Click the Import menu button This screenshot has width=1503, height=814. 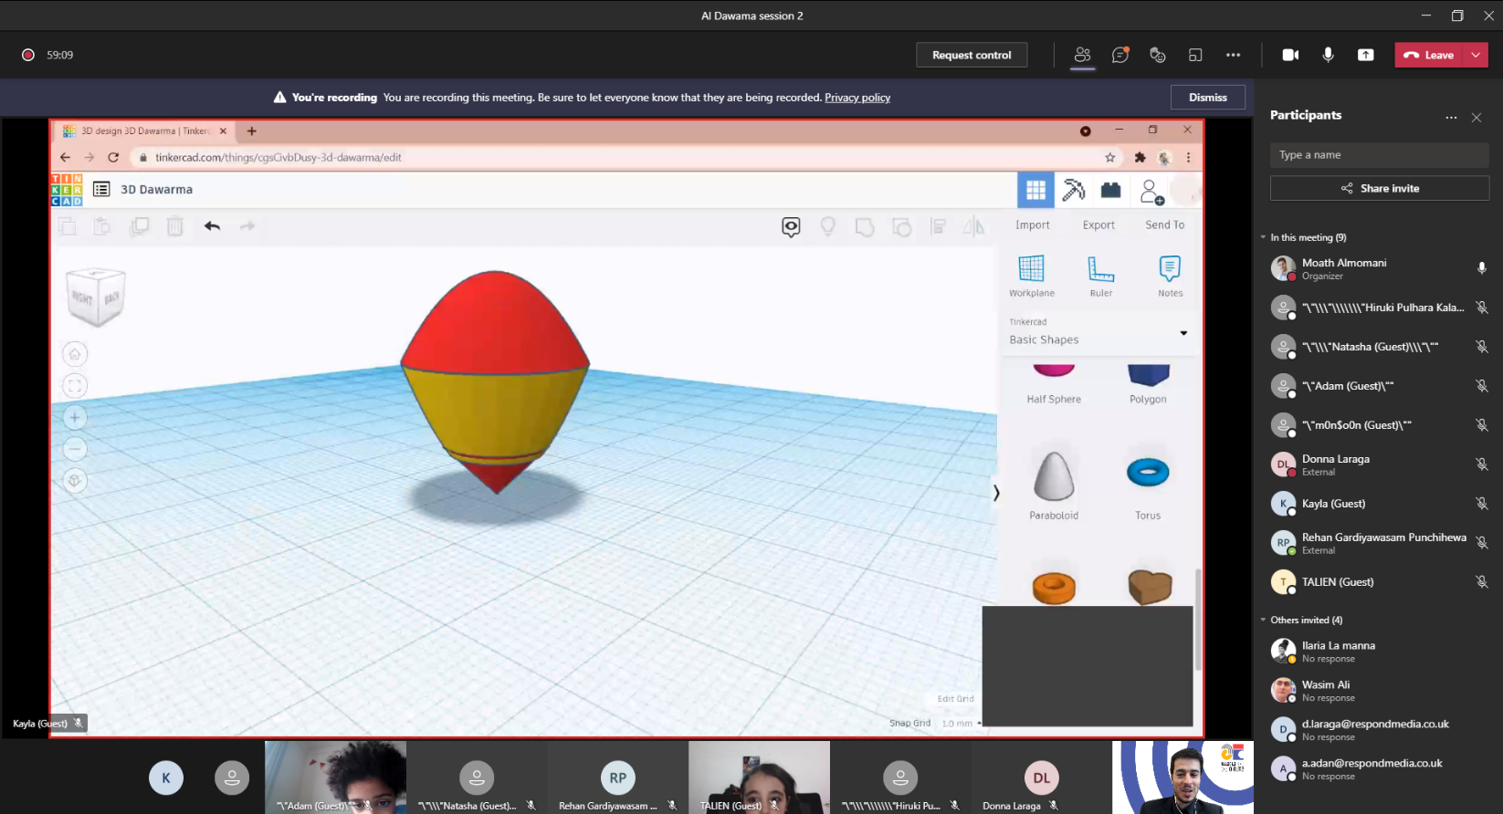pos(1033,225)
